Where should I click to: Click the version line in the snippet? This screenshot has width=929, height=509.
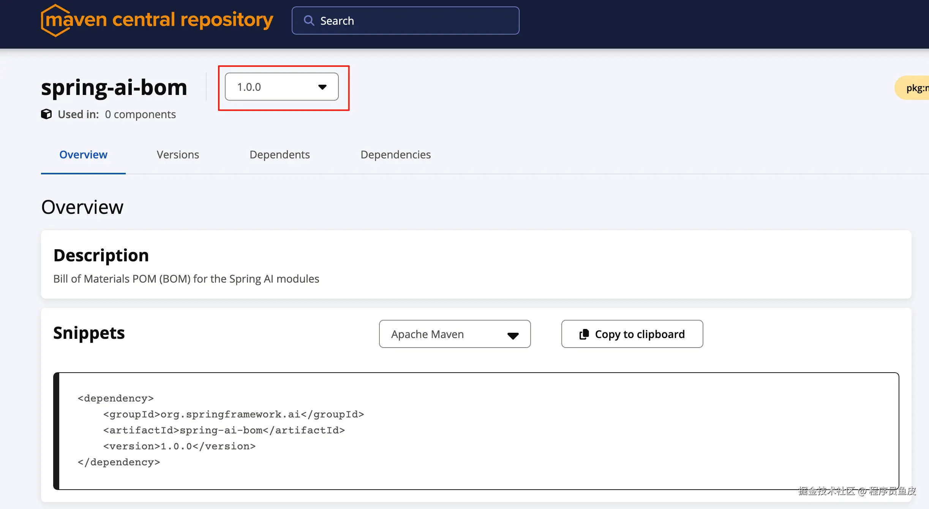click(x=179, y=446)
